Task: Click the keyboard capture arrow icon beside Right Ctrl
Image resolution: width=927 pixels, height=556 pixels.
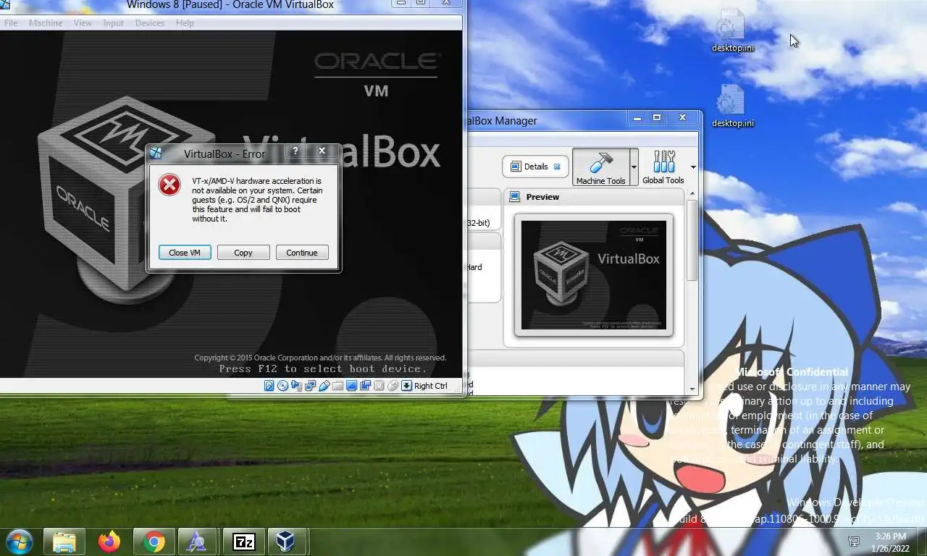Action: click(406, 386)
